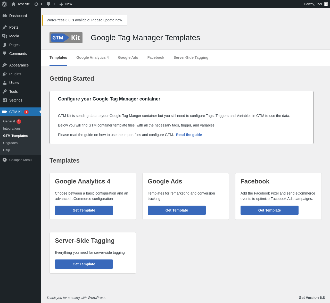The height and width of the screenshot is (303, 330).
Task: Open the New content dropdown
Action: coord(65,4)
